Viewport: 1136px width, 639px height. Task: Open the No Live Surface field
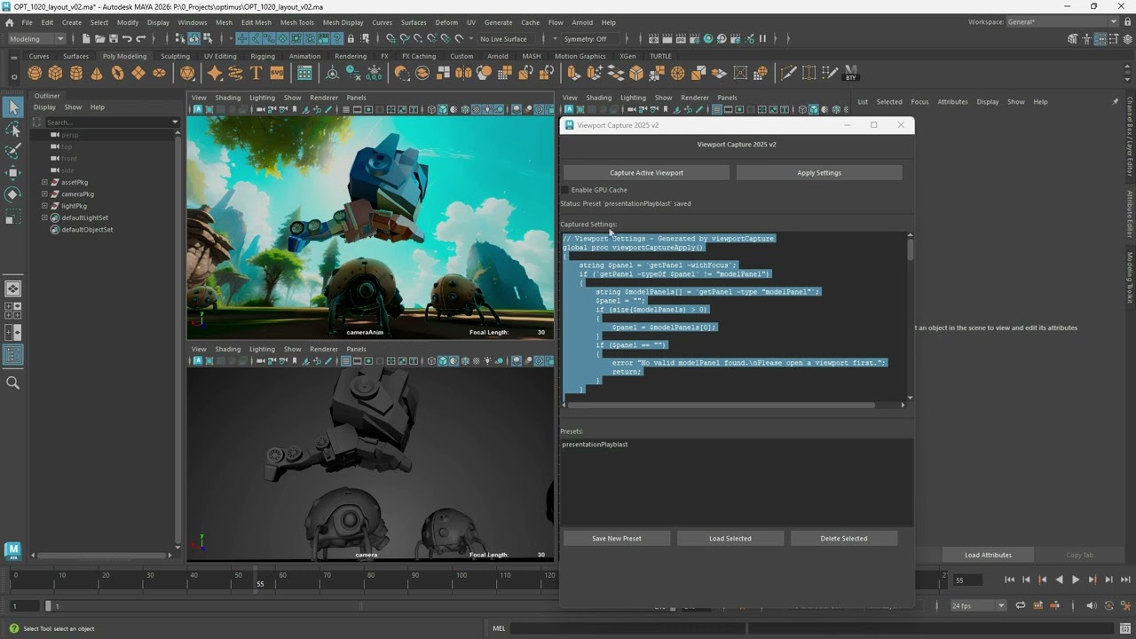click(x=504, y=38)
